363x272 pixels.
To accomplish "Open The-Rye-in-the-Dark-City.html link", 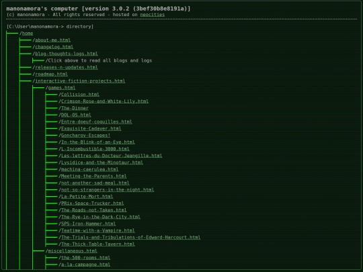I will [x=101, y=217].
